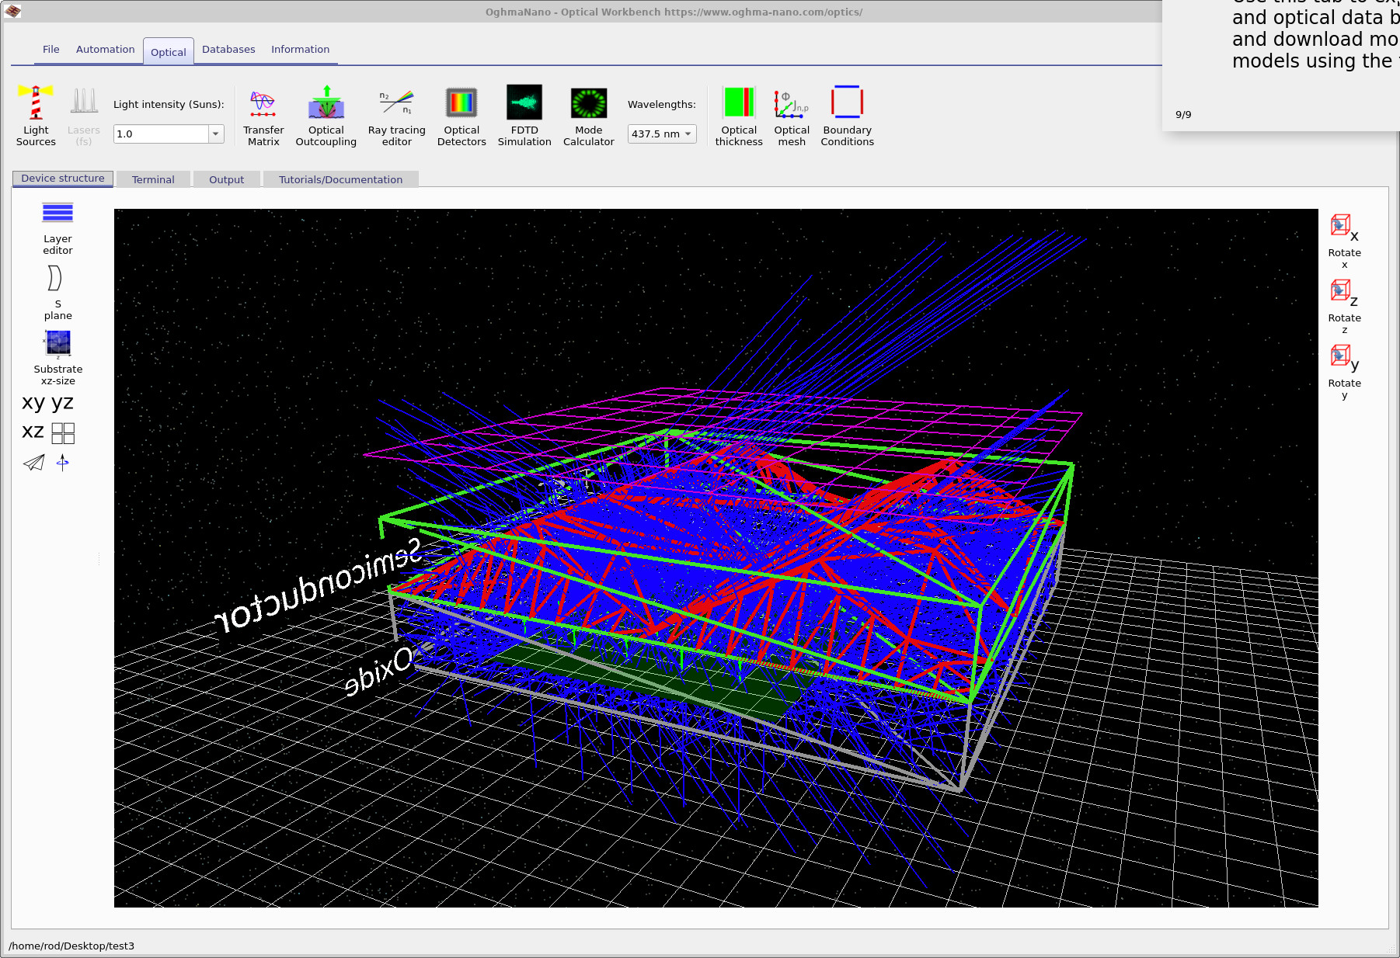The image size is (1400, 958).
Task: Open the Databases ribbon tab
Action: coord(228,49)
